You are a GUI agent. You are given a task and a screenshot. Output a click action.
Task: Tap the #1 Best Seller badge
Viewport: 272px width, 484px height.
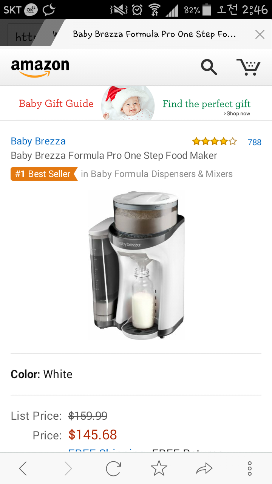[44, 174]
